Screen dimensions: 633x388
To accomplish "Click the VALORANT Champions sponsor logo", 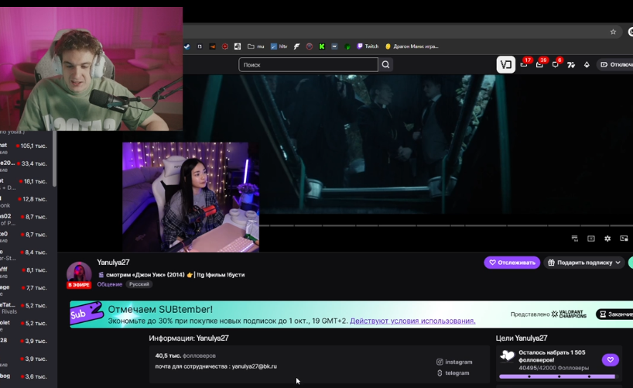I will click(569, 314).
